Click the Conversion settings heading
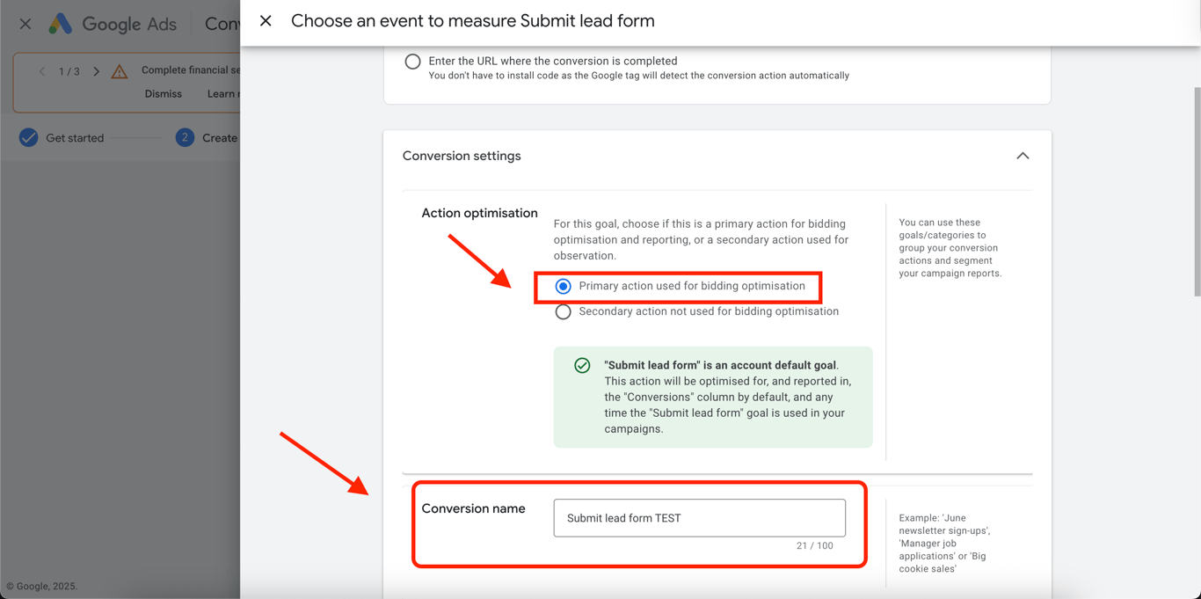 (462, 156)
